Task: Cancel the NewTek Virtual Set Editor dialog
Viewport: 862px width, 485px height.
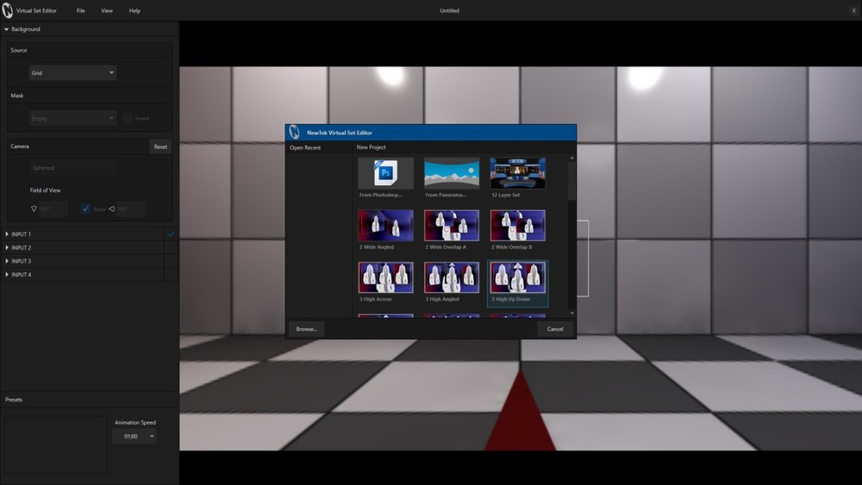Action: coord(555,329)
